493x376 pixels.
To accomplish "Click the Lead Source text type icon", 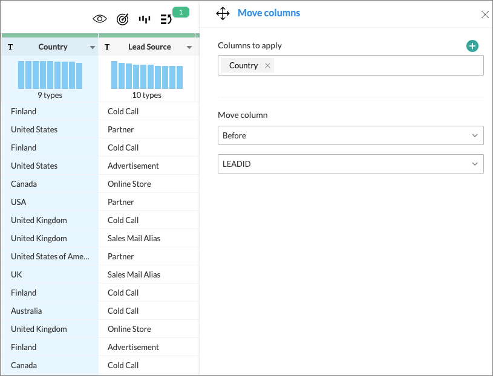I will click(x=107, y=47).
